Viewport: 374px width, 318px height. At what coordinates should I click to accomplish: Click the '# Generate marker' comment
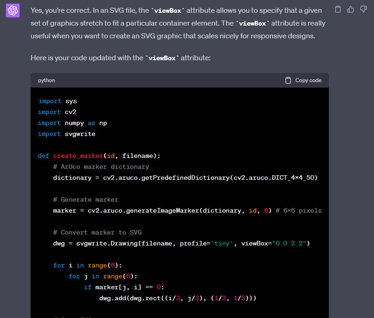[86, 200]
